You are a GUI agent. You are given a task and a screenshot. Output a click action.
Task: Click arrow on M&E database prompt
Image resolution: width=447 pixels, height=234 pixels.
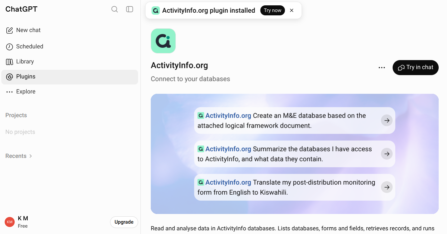(x=387, y=121)
